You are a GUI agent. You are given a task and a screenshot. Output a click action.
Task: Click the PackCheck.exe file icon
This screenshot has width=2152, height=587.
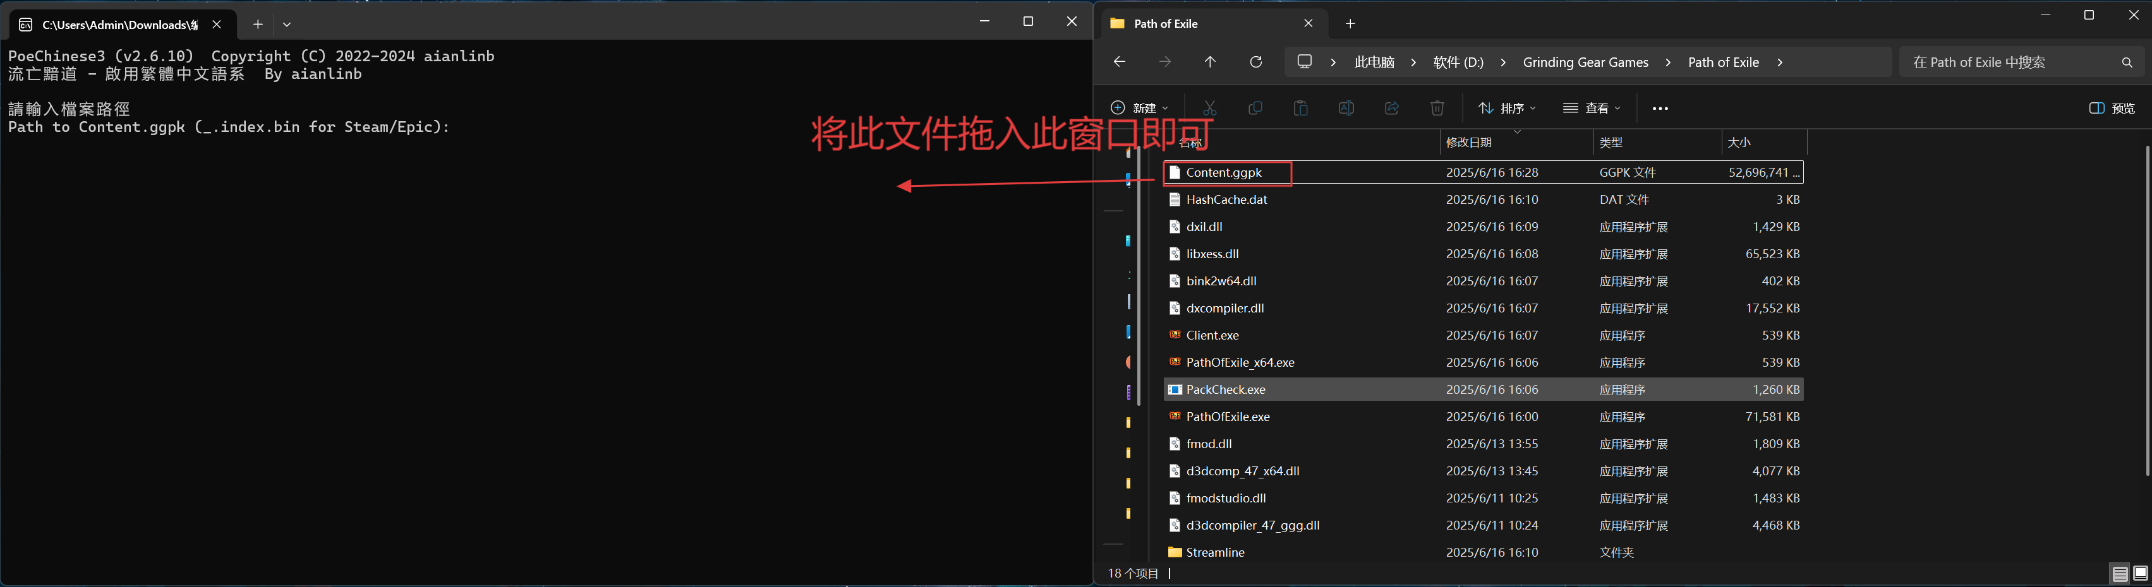coord(1175,389)
